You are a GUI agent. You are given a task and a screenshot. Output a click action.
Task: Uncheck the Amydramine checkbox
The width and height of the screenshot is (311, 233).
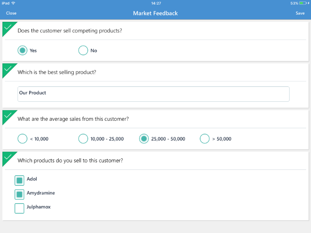[x=19, y=194]
